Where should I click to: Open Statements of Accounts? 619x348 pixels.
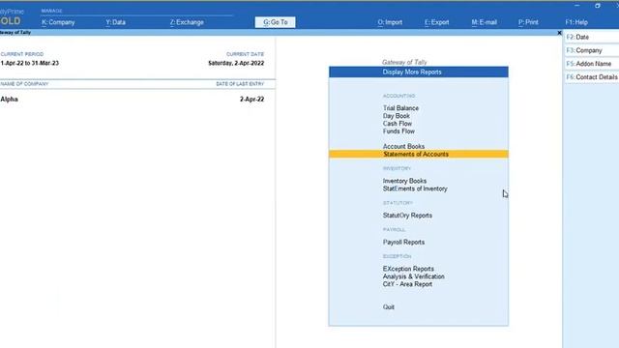pos(419,155)
